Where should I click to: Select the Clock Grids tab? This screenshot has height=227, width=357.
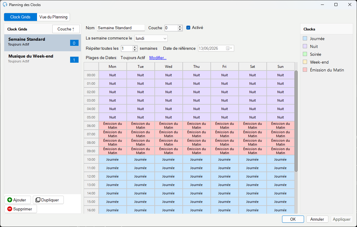(20, 17)
